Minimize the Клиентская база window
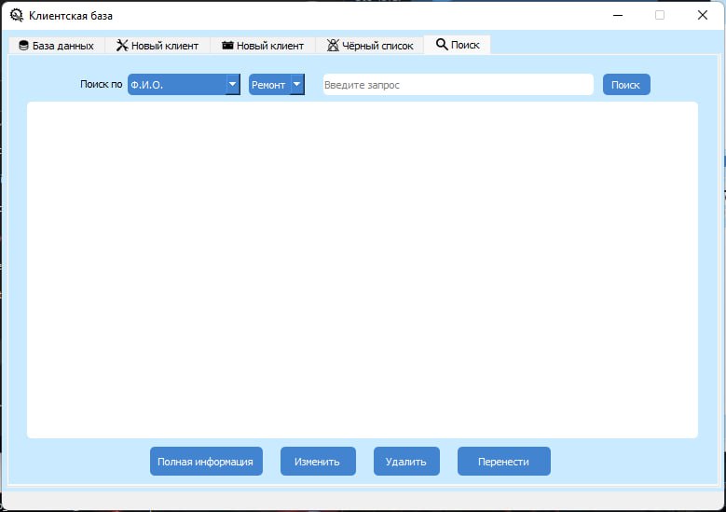Screen dimensions: 726x512 click(x=618, y=15)
